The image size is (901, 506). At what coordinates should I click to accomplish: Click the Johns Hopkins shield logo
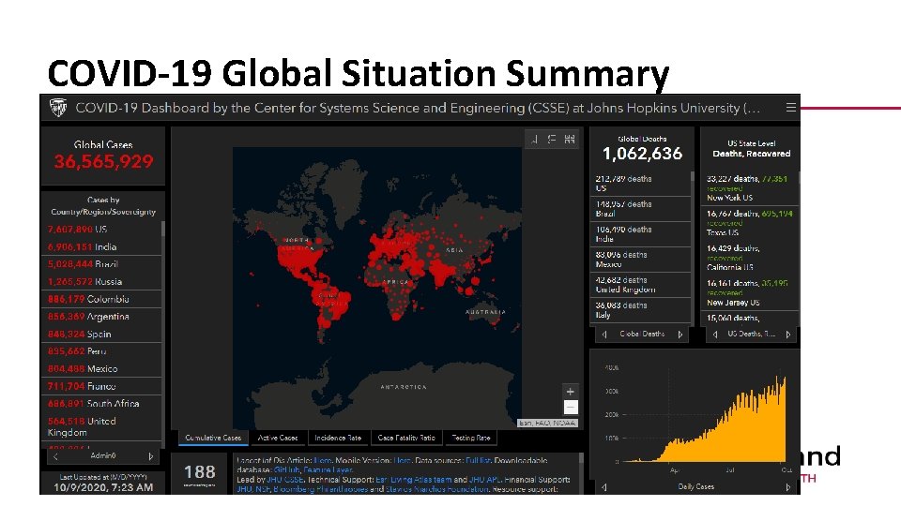point(58,107)
